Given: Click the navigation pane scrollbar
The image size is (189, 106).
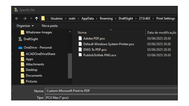Looking at the screenshot, I should (70, 66).
